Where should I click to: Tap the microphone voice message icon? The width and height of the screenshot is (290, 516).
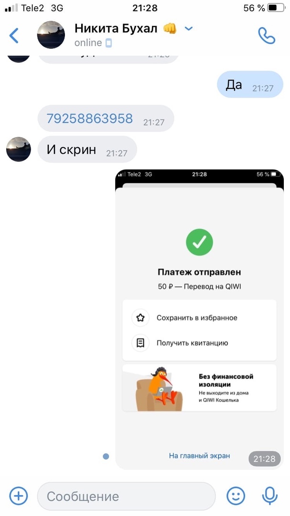click(270, 495)
